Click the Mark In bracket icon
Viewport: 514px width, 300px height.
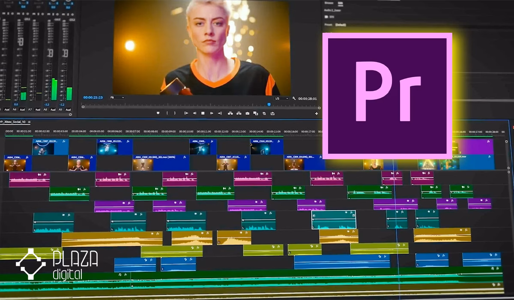167,113
